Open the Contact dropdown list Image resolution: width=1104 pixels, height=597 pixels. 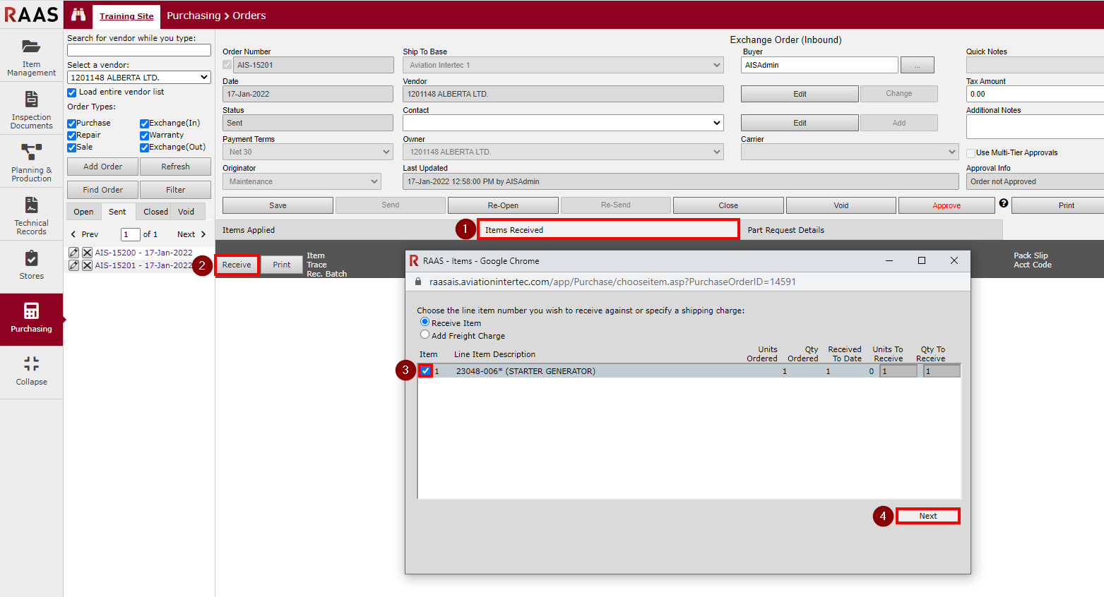click(x=563, y=123)
